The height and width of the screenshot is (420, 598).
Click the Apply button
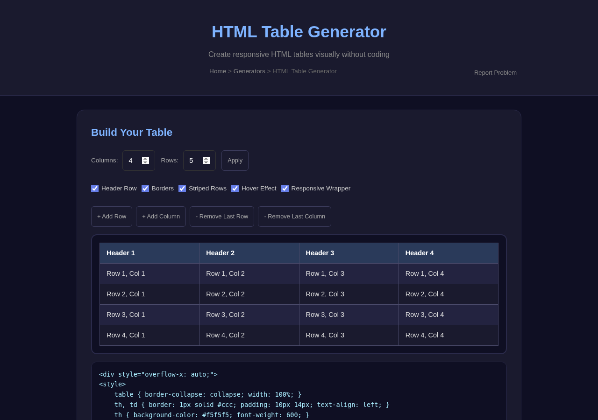235,161
